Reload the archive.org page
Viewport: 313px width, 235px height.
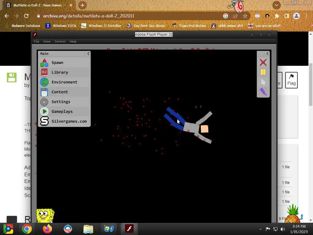[x=26, y=16]
